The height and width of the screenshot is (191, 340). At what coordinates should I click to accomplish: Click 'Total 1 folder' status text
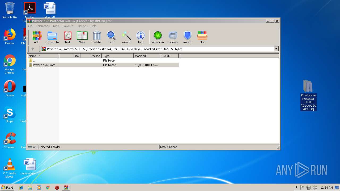point(168,147)
